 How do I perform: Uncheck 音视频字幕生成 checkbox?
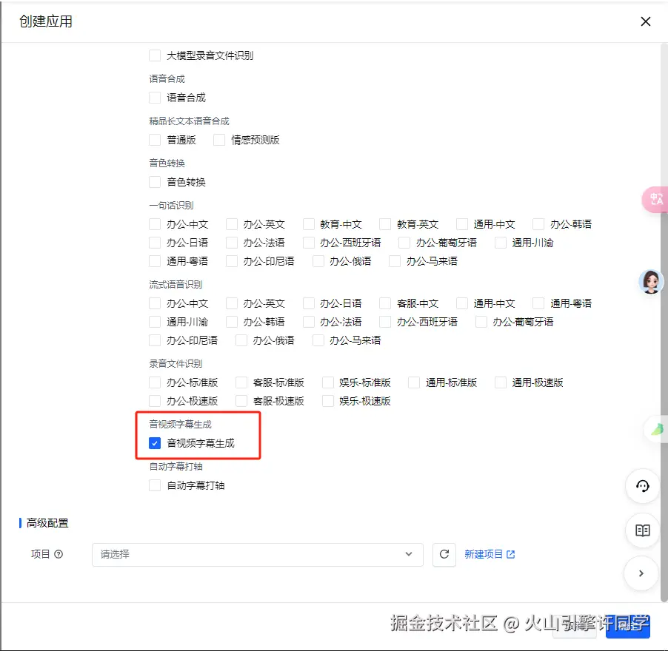tap(155, 443)
